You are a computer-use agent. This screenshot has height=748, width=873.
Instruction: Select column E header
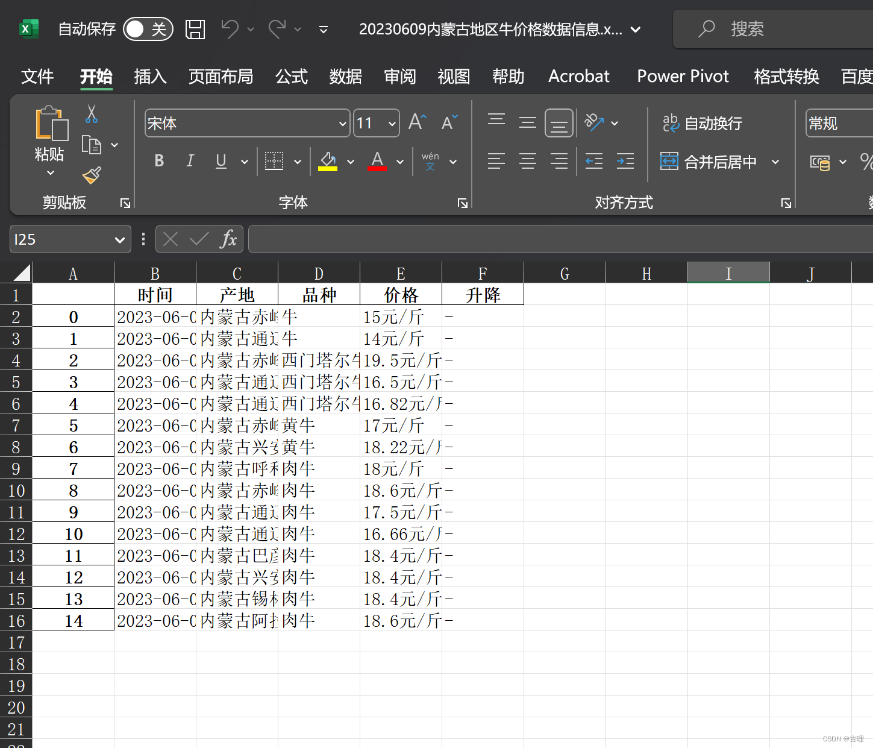click(401, 274)
